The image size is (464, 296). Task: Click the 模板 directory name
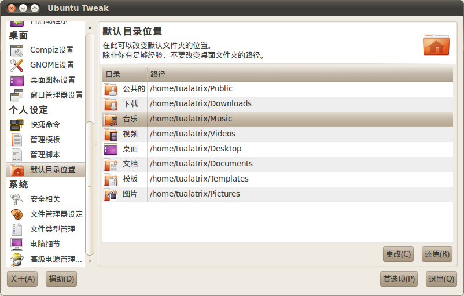130,179
